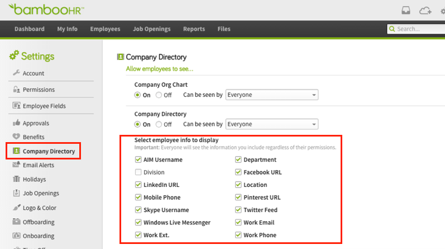The width and height of the screenshot is (445, 249).
Task: Go to the Employees tab
Action: tap(105, 29)
